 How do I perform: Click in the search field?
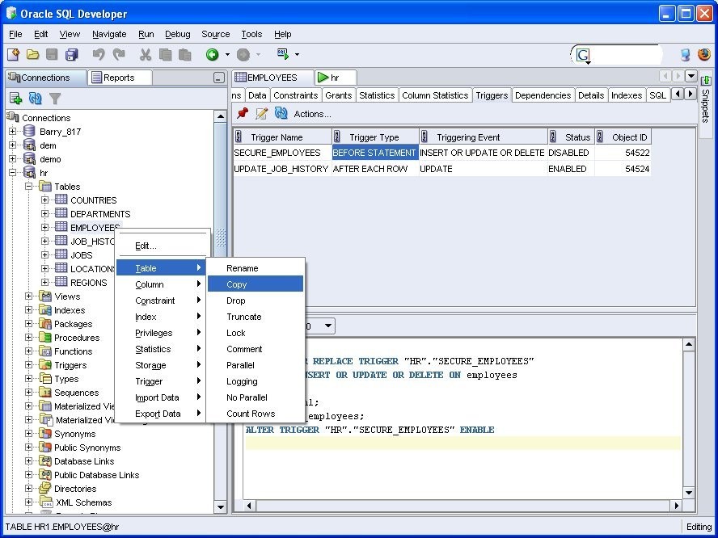[627, 54]
